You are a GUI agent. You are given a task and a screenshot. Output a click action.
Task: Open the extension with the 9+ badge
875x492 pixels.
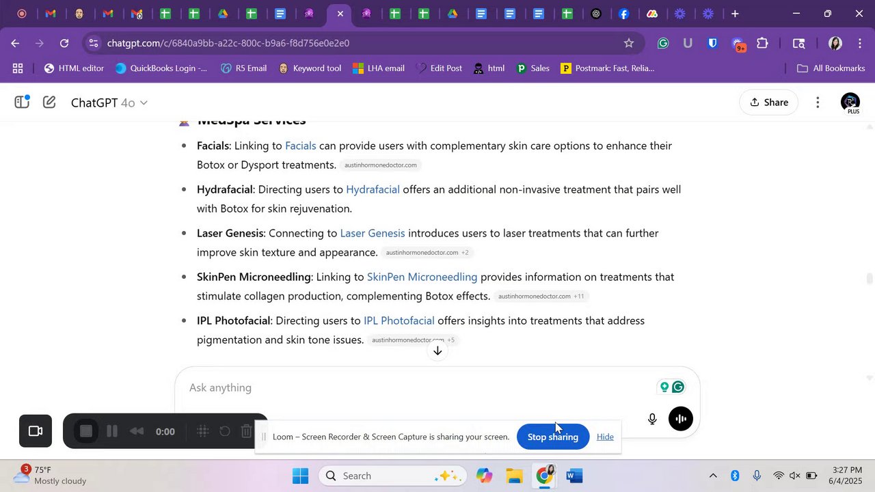click(x=738, y=44)
